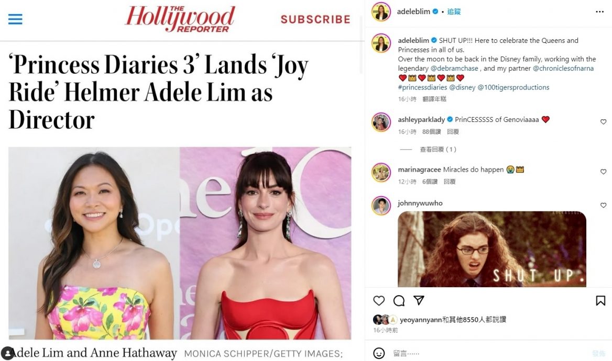Click the user silhouette icon by caption
The height and width of the screenshot is (361, 612).
pos(7,353)
